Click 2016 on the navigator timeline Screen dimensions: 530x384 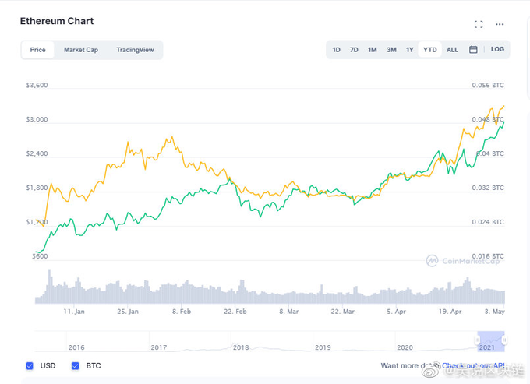click(76, 347)
